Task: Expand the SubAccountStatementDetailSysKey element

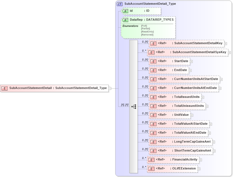Action: tap(229, 52)
